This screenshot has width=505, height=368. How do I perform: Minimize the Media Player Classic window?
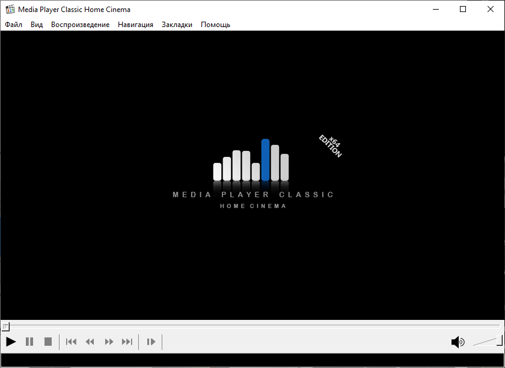[436, 10]
